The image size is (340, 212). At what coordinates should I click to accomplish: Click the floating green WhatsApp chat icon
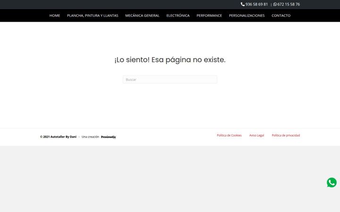[332, 183]
